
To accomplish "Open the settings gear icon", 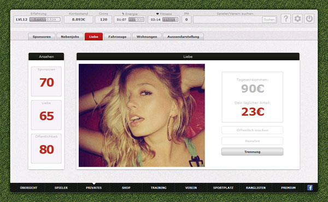I will tap(297, 19).
